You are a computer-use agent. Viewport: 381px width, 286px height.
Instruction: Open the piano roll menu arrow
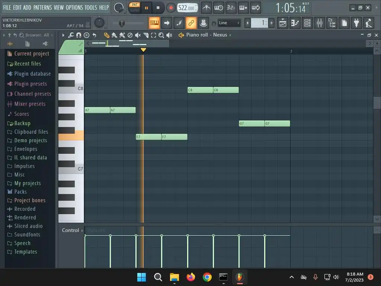coord(63,35)
